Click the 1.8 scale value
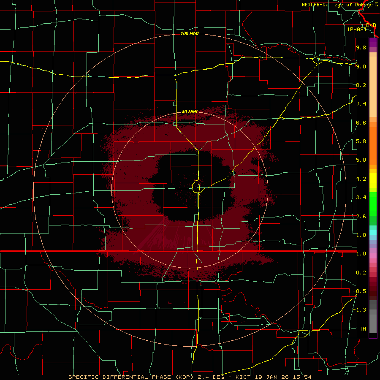The image size is (380, 380). pyautogui.click(x=361, y=235)
